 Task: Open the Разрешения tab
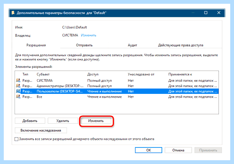tap(36, 45)
